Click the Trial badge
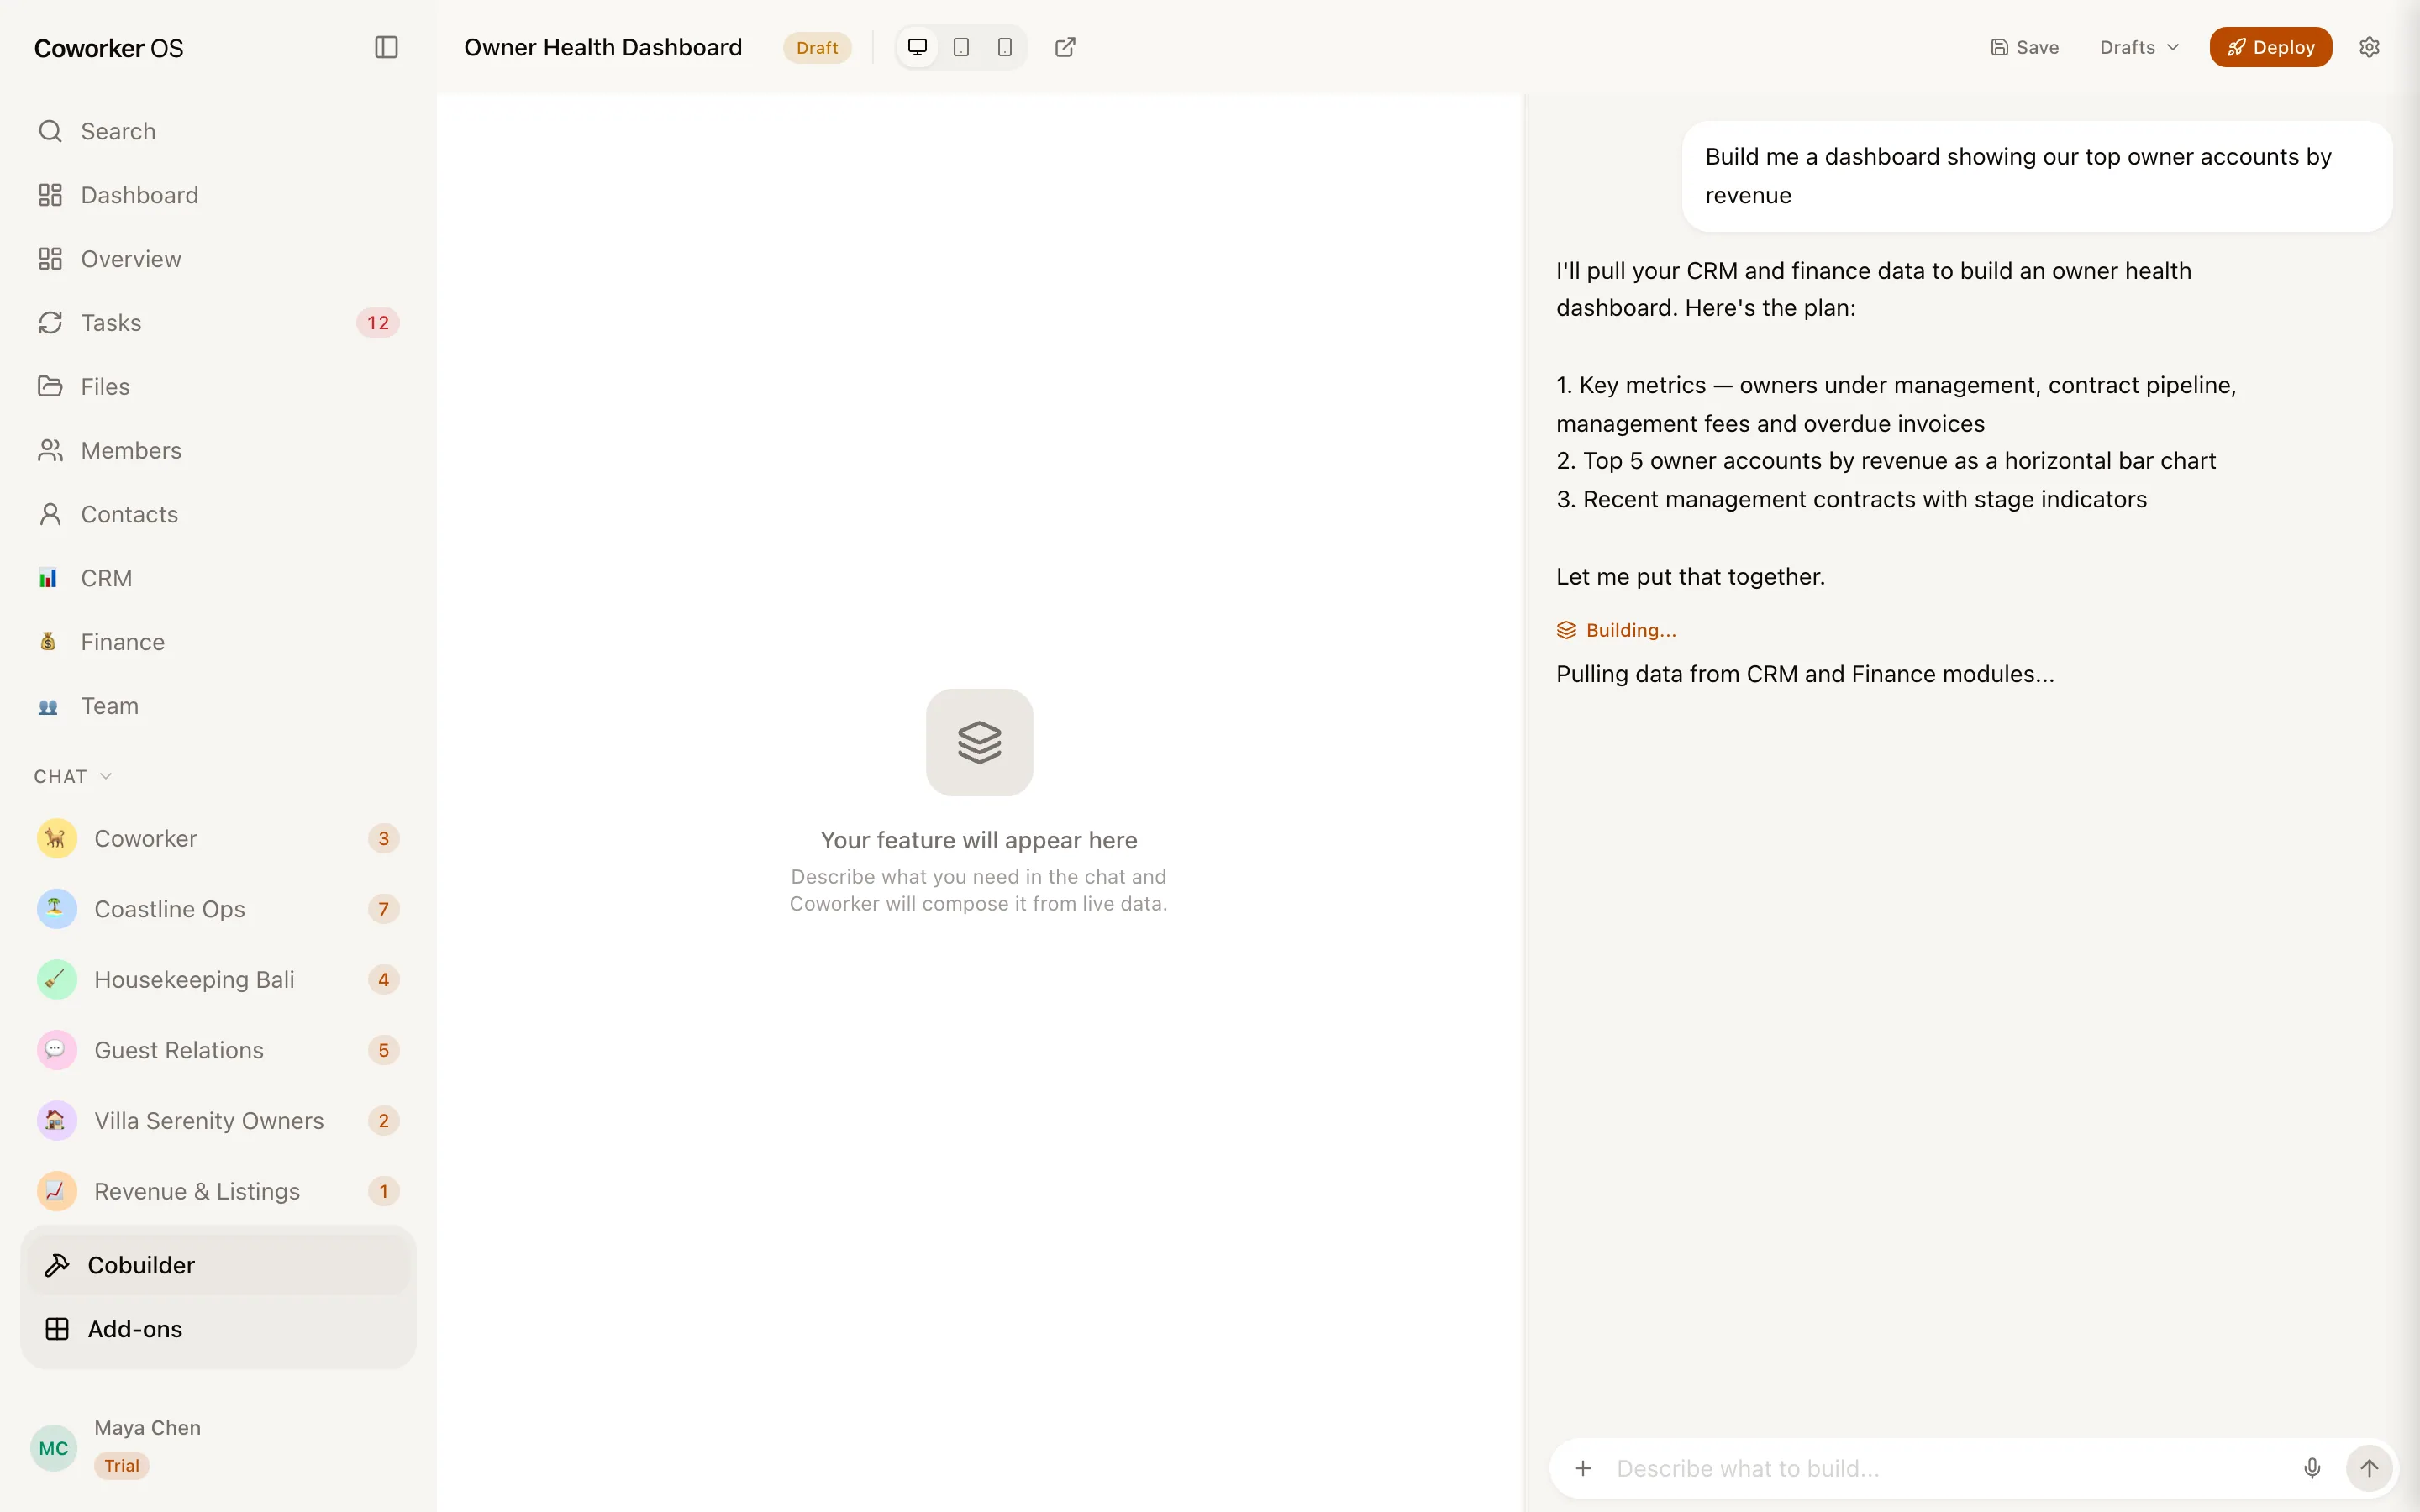2420x1512 pixels. point(122,1466)
